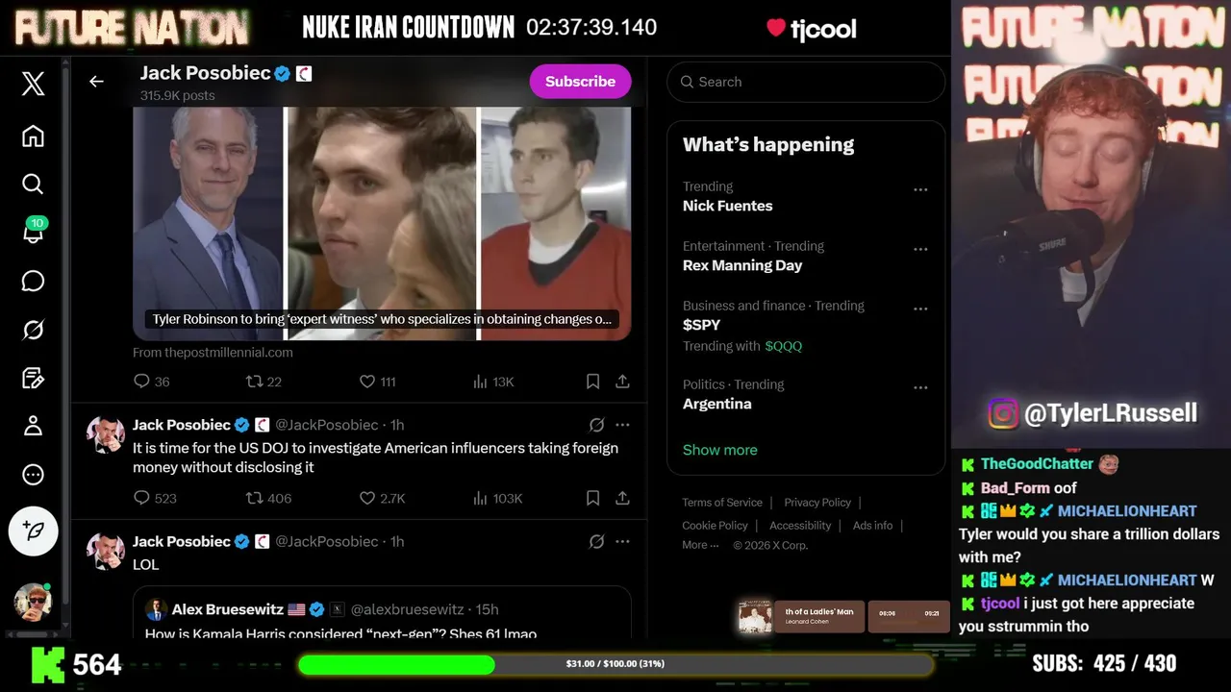The width and height of the screenshot is (1231, 692).
Task: Open Cookie Policy link
Action: coord(715,526)
